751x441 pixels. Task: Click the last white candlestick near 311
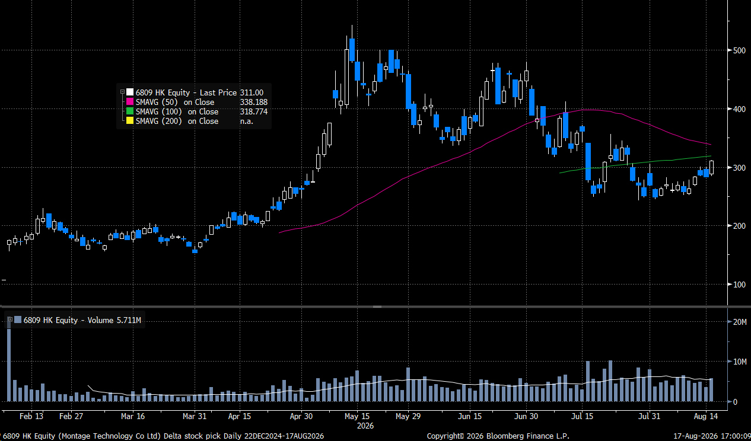(712, 167)
